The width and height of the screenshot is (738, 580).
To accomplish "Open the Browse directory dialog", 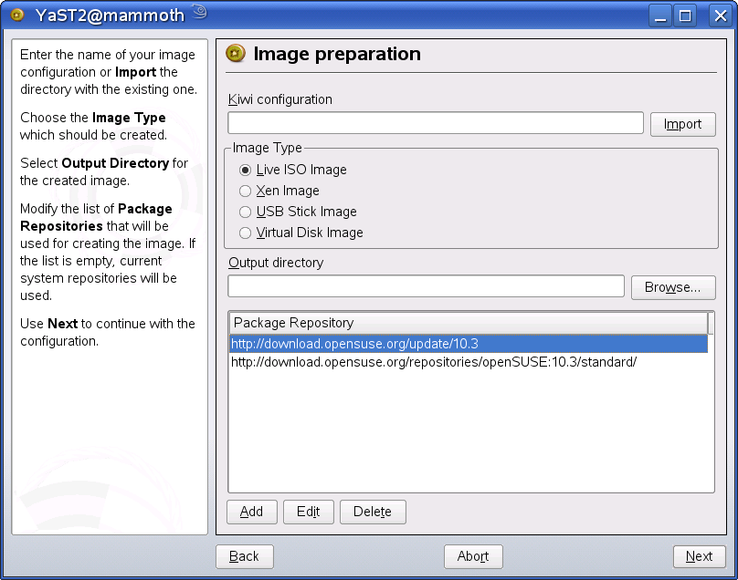I will click(672, 287).
